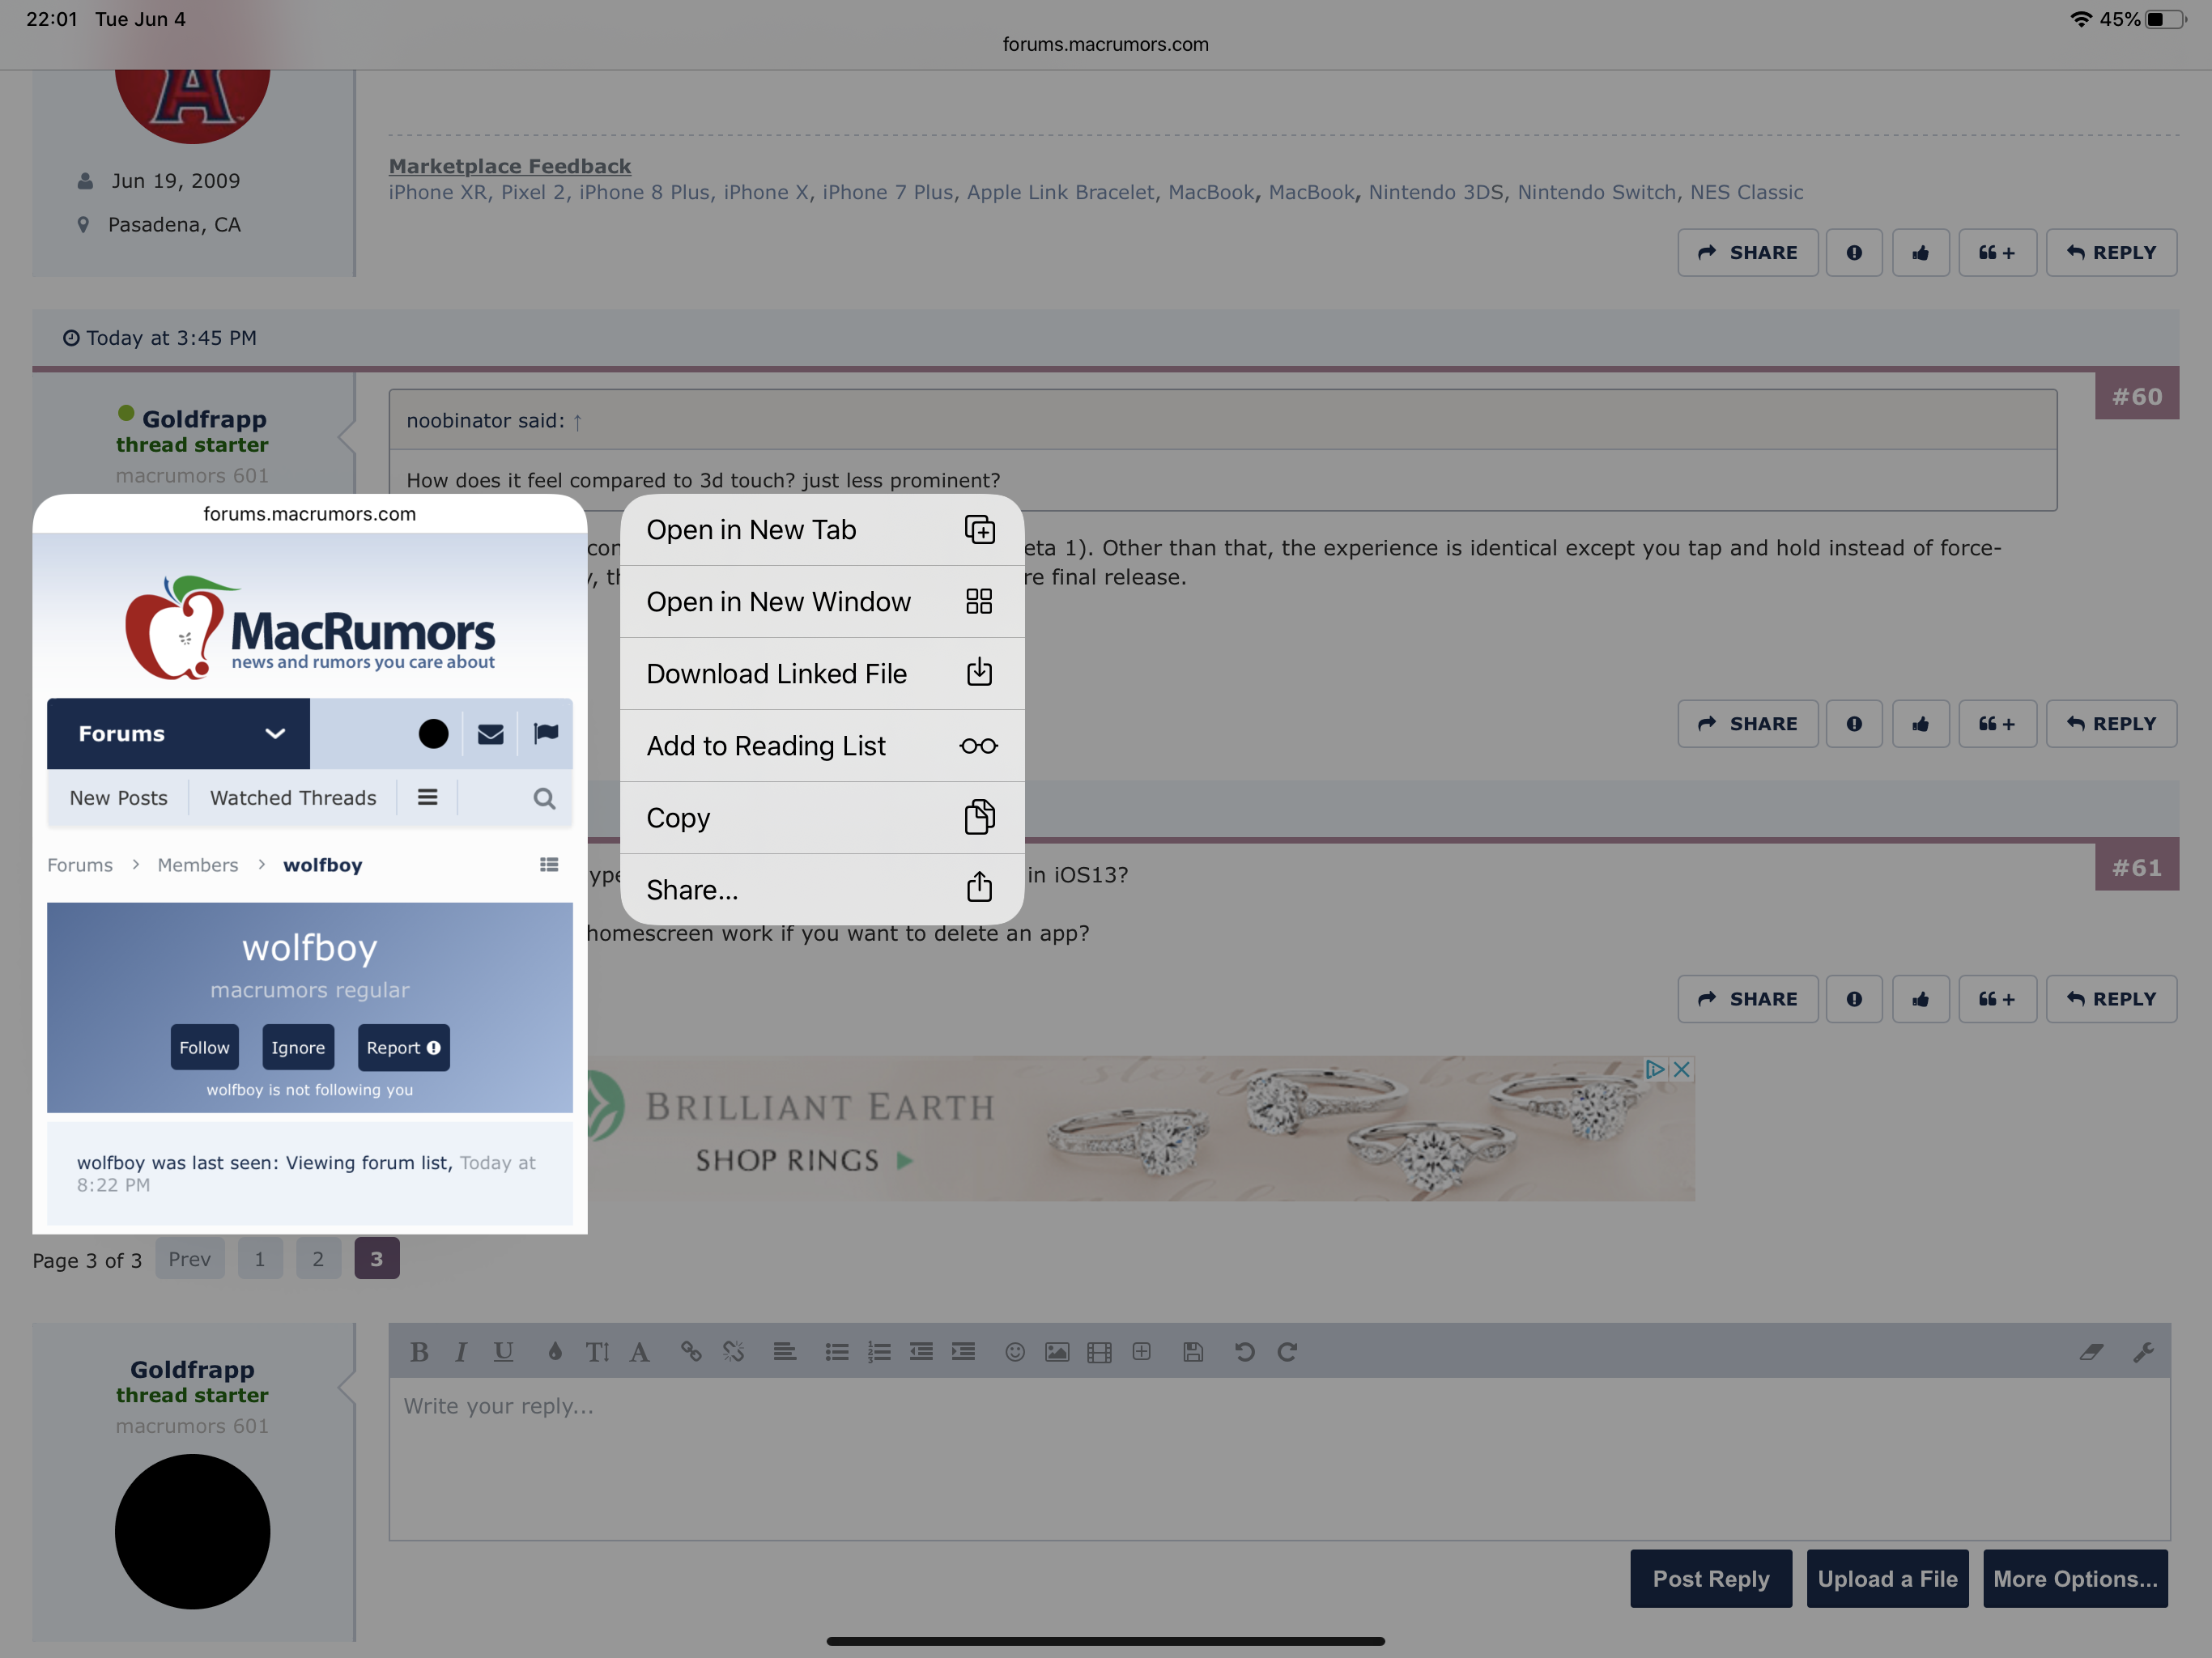Click Members breadcrumb link
Image resolution: width=2212 pixels, height=1658 pixels.
198,865
